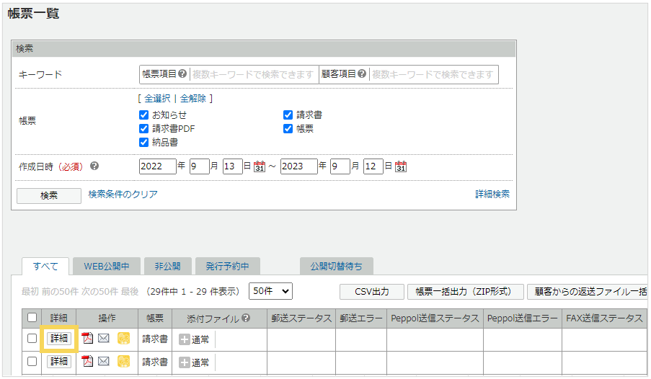This screenshot has height=379, width=651.
Task: Open end date calendar picker icon
Action: pyautogui.click(x=401, y=166)
